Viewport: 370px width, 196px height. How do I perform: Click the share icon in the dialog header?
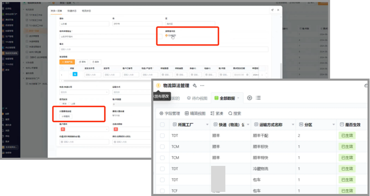point(272,10)
